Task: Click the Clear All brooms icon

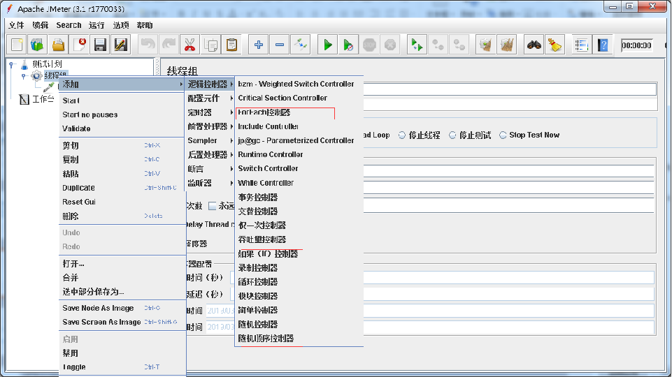Action: pyautogui.click(x=506, y=45)
